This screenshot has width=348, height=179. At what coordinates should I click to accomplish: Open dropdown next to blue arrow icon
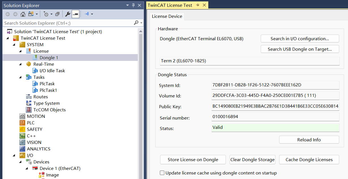click(x=92, y=14)
